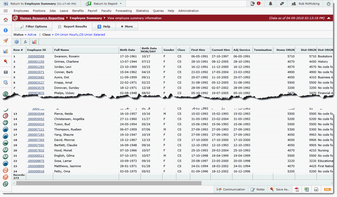Export report as XML icon
Viewport: 337px width, 197px height.
click(327, 189)
